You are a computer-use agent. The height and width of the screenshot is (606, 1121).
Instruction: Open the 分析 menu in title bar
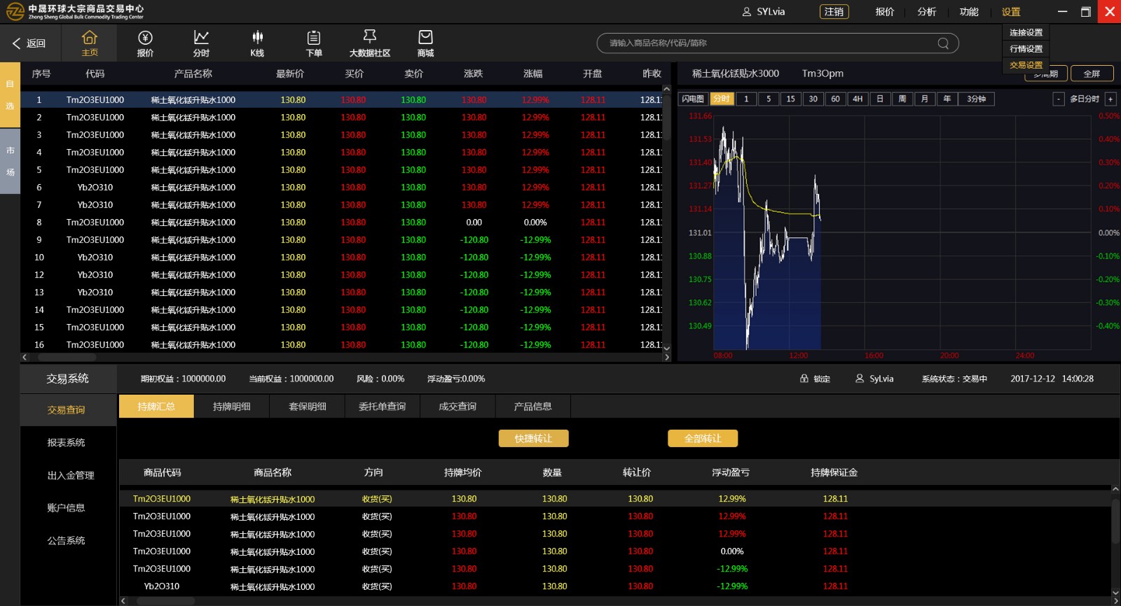coord(926,12)
